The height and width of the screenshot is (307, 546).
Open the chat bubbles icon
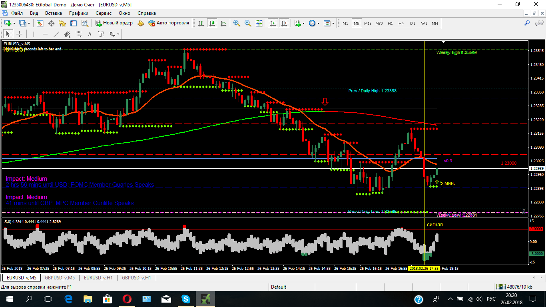(x=538, y=23)
